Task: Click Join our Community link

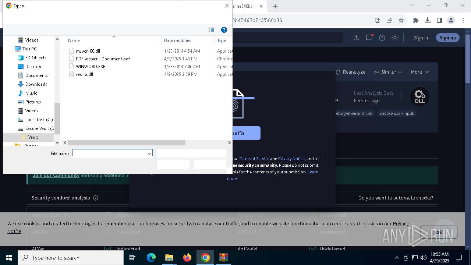Action: pyautogui.click(x=56, y=176)
